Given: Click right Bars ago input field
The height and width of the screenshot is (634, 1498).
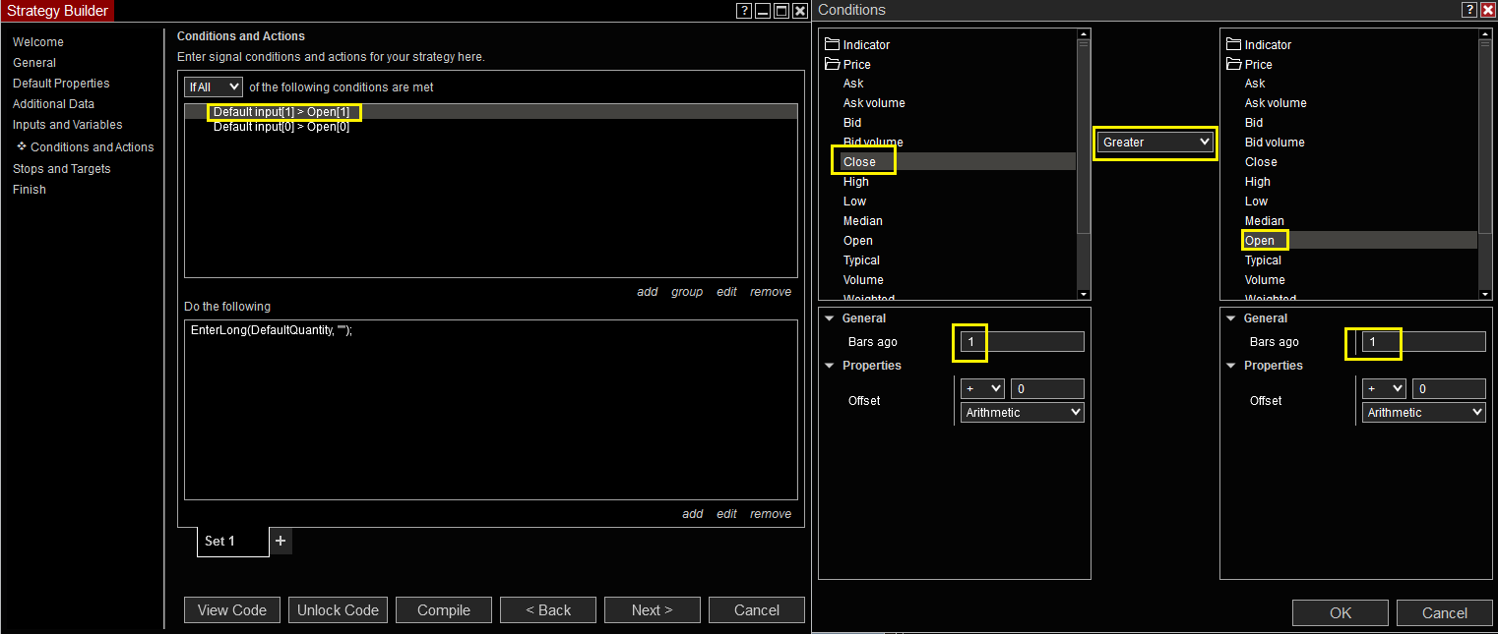Looking at the screenshot, I should tap(1424, 341).
